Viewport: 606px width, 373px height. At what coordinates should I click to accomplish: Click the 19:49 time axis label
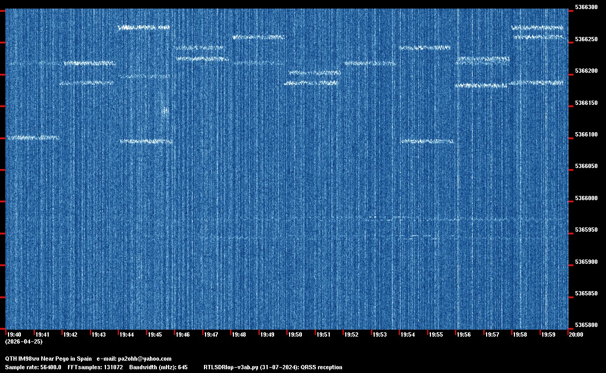[267, 334]
